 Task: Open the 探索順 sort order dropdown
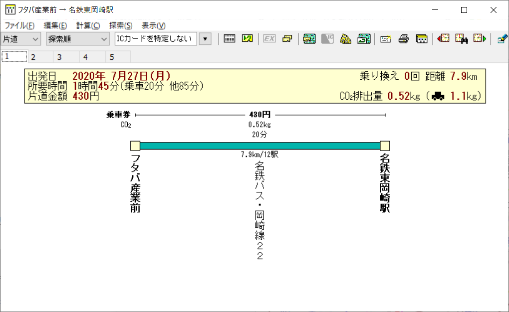click(77, 39)
